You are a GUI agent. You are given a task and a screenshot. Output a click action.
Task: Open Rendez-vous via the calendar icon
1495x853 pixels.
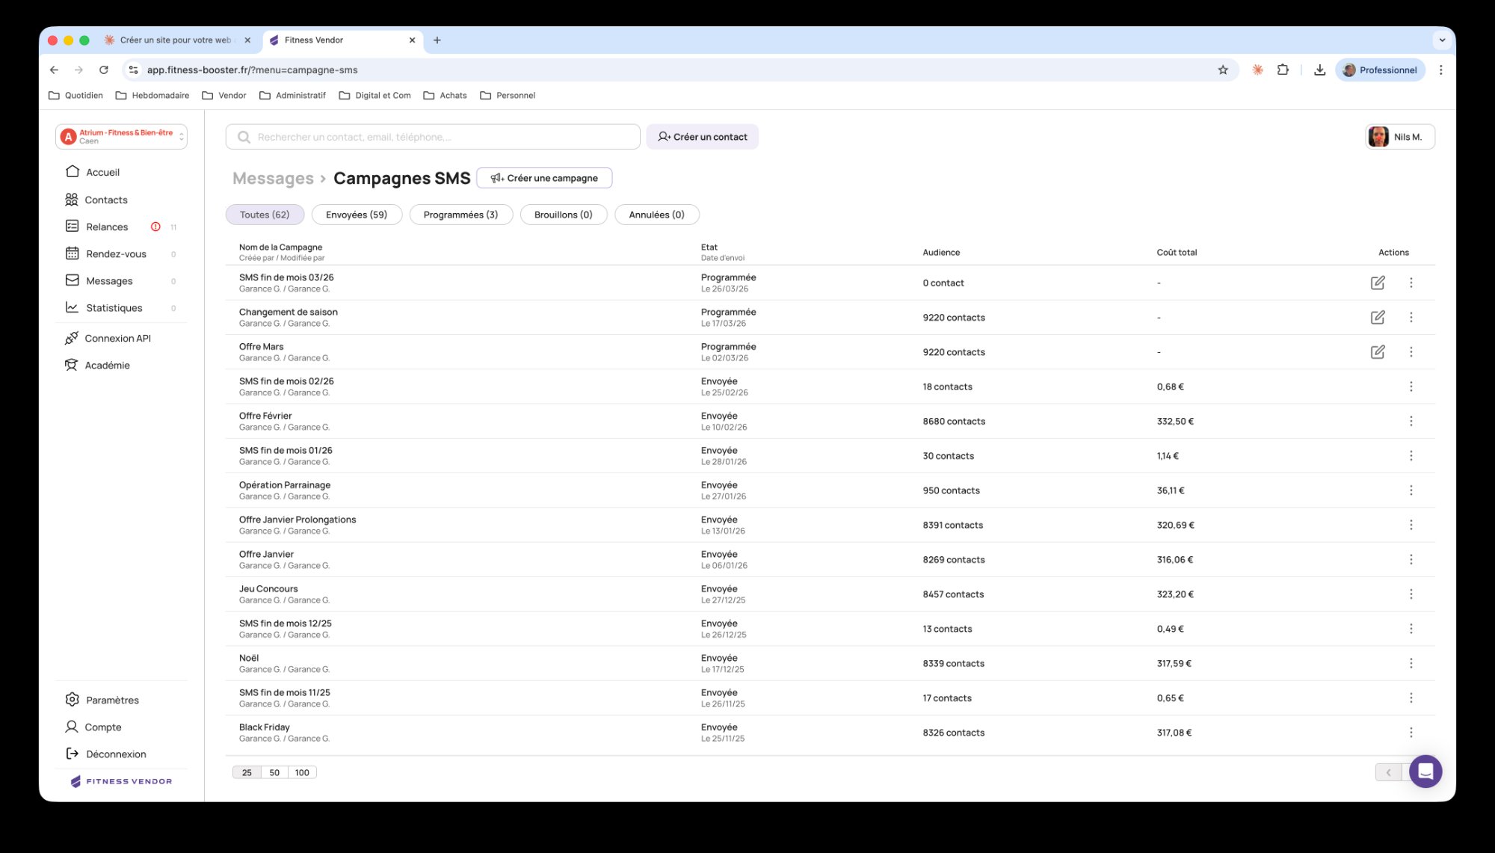72,253
